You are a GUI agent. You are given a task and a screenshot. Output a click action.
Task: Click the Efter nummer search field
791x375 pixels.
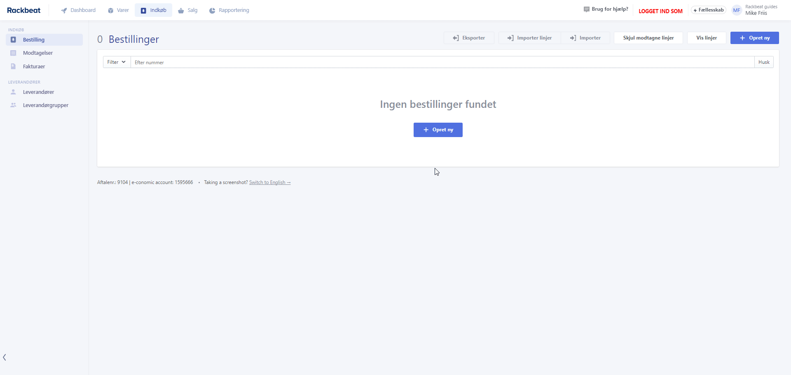(288, 62)
